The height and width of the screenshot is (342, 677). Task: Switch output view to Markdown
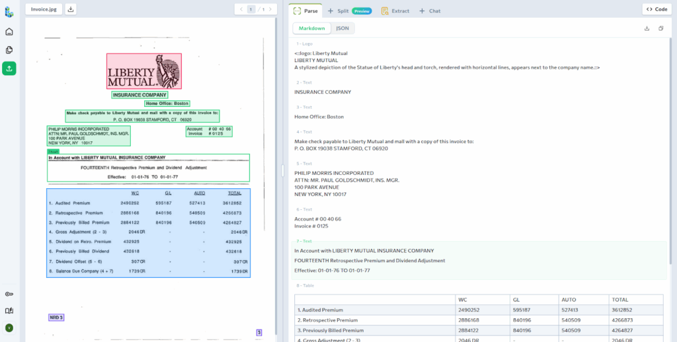(x=311, y=28)
